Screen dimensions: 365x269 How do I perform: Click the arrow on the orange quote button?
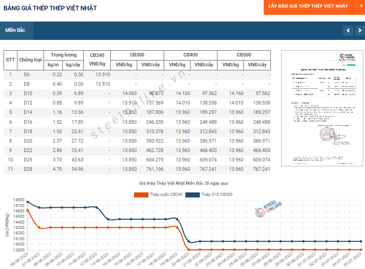(361, 6)
